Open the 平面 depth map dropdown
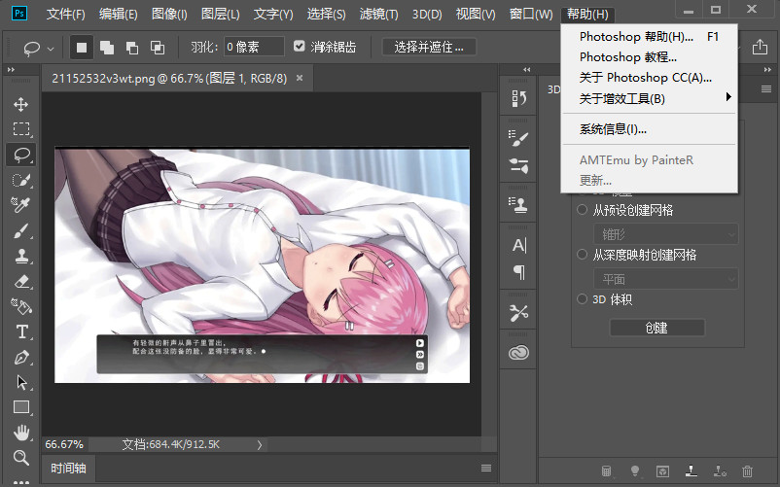This screenshot has width=780, height=487. point(666,279)
